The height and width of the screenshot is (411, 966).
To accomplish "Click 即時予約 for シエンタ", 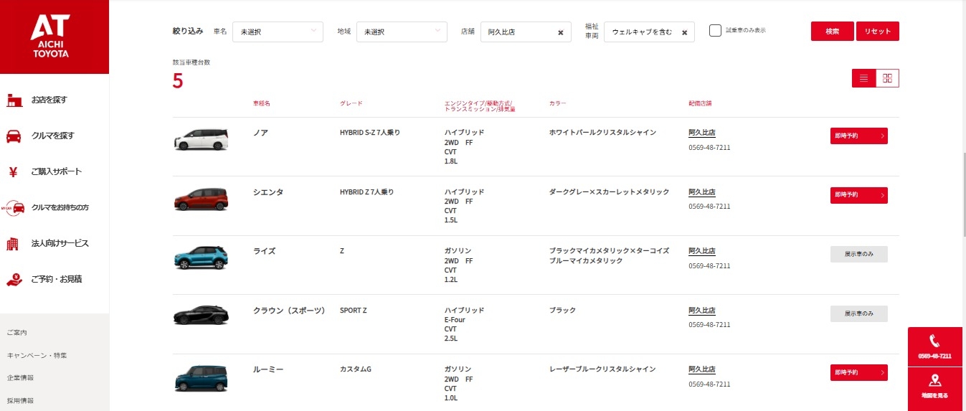I will [x=859, y=195].
